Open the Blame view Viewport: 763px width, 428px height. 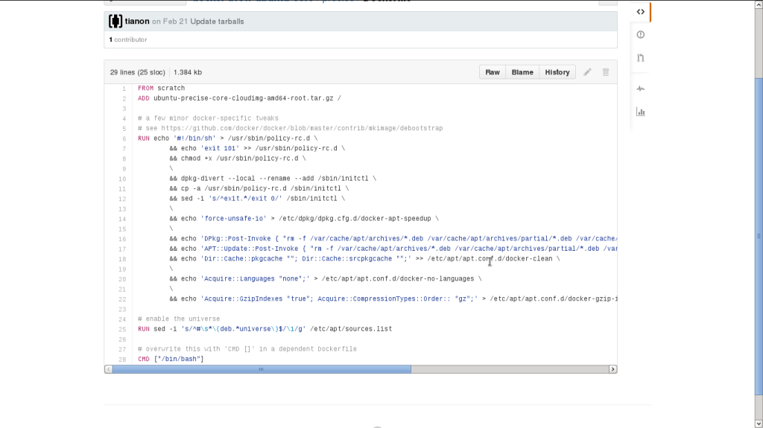[522, 72]
